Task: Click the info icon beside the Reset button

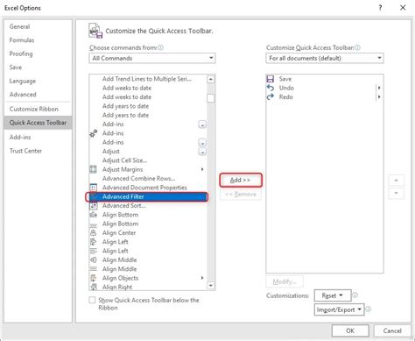Action: pos(355,295)
